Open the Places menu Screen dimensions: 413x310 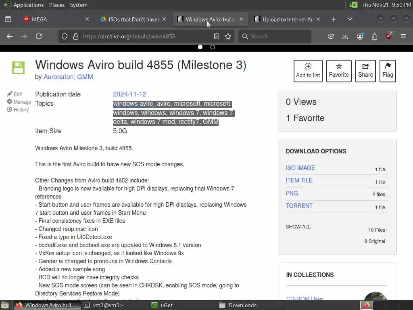click(x=56, y=5)
